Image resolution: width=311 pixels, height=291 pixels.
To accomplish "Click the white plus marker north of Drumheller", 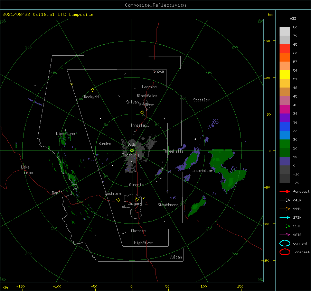I will pos(195,139).
